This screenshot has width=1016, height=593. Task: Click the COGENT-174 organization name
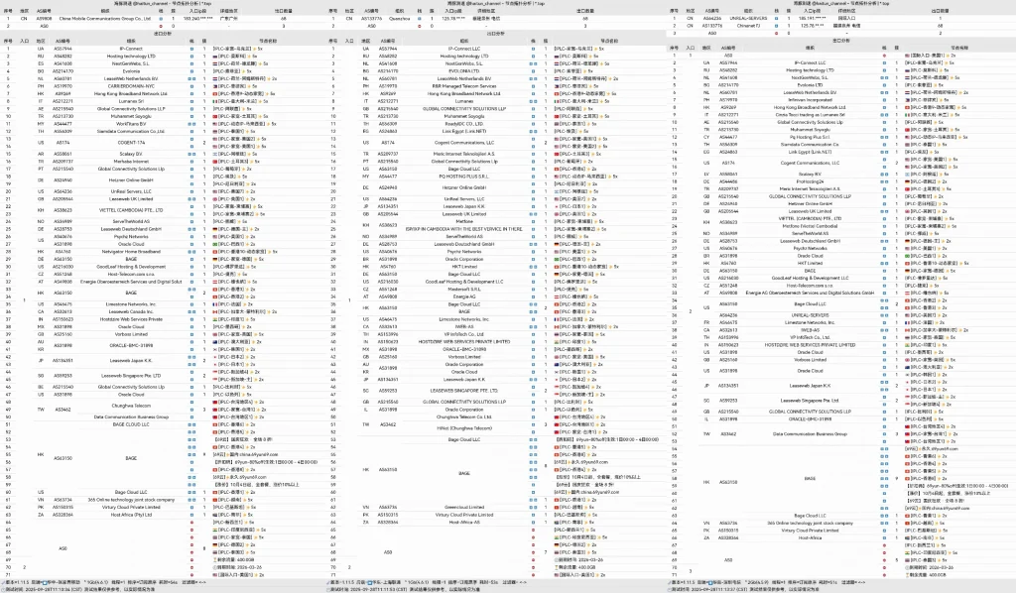[x=130, y=143]
